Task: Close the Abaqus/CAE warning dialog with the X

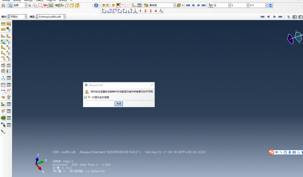Action: click(x=152, y=85)
